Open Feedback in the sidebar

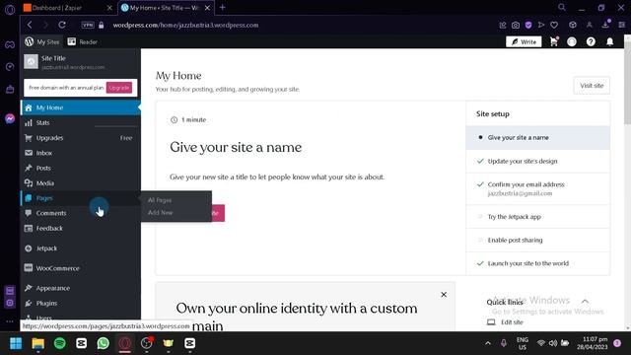(80, 228)
